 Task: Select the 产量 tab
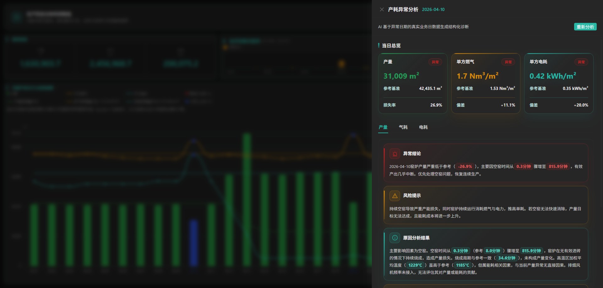(383, 127)
